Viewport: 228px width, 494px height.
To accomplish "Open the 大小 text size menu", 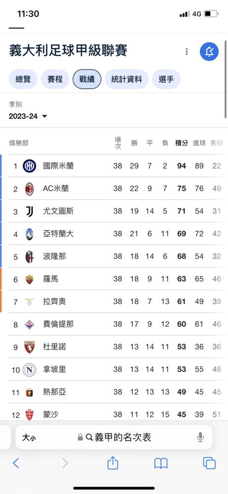I will click(29, 437).
